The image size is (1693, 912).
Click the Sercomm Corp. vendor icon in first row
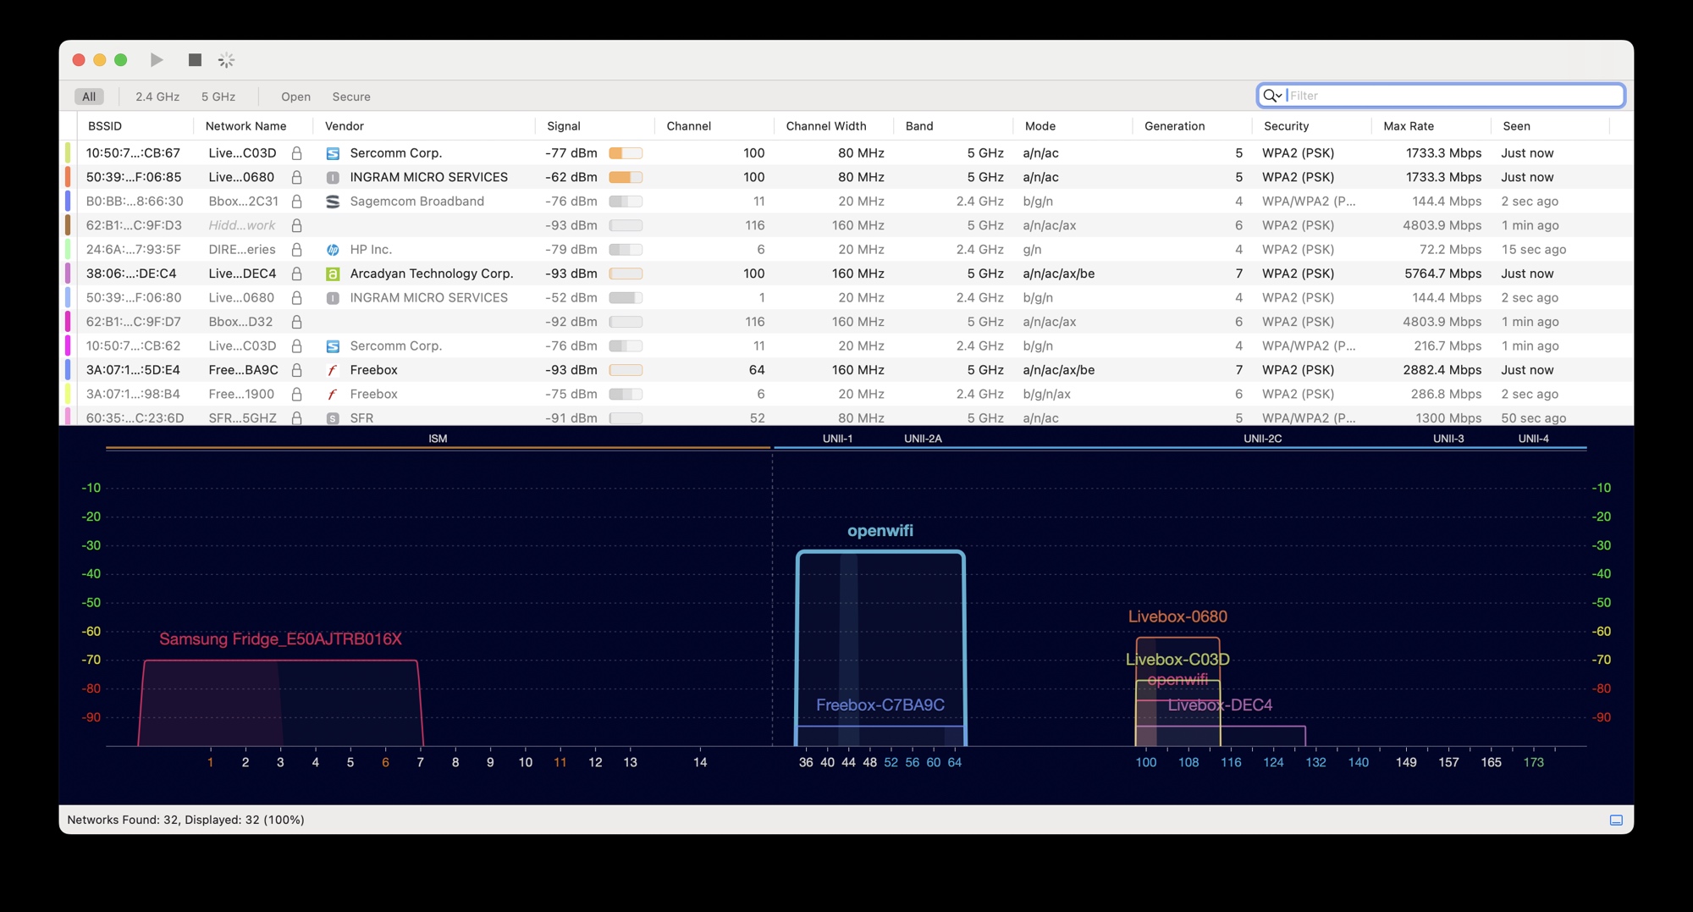(333, 153)
